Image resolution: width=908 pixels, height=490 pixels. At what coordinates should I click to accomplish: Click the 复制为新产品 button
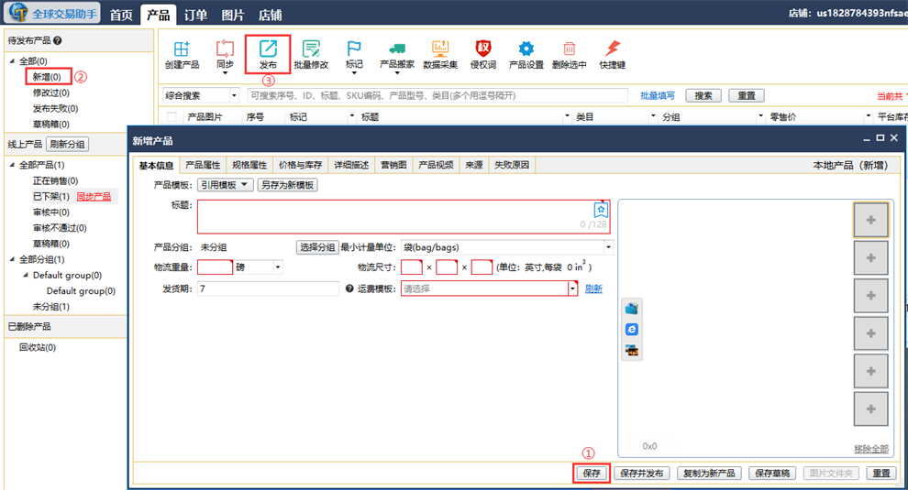pos(709,474)
